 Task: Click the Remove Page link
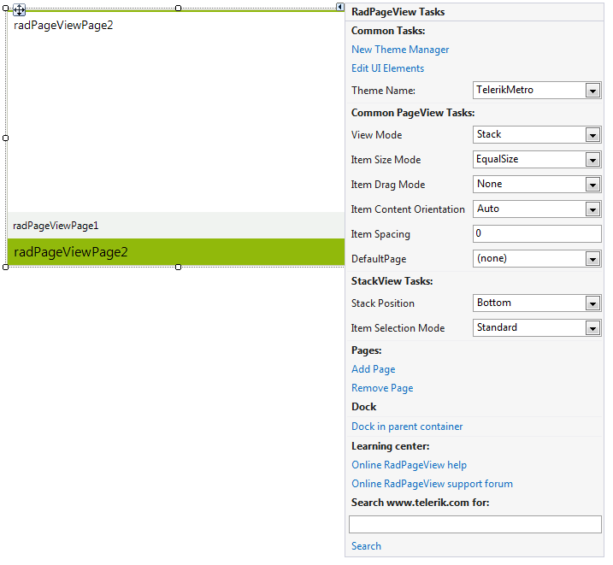pos(382,388)
